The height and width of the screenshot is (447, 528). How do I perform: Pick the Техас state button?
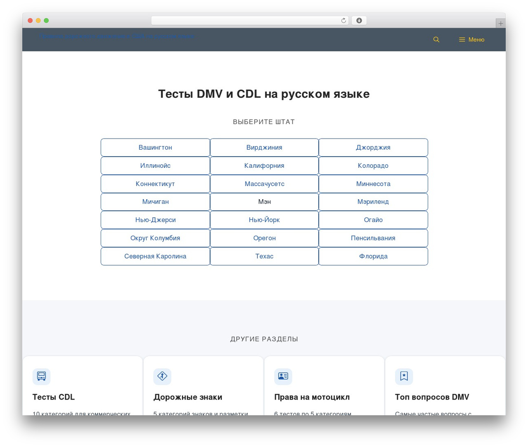pos(264,256)
